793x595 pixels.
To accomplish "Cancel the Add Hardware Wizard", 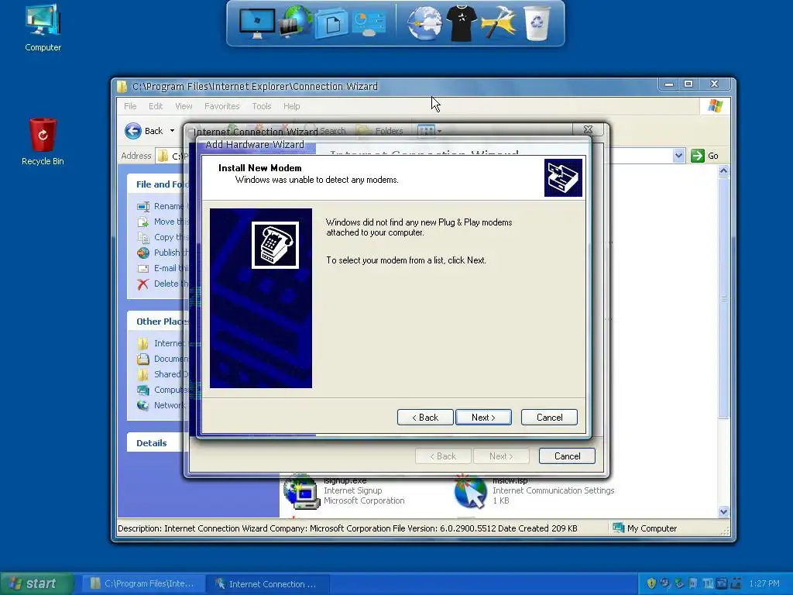I will tap(549, 418).
